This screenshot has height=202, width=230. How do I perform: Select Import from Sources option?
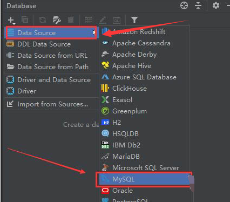[52, 104]
